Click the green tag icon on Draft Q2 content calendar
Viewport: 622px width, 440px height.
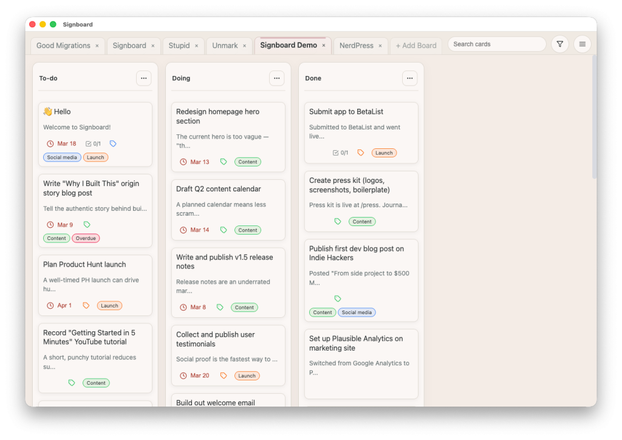[x=224, y=230]
